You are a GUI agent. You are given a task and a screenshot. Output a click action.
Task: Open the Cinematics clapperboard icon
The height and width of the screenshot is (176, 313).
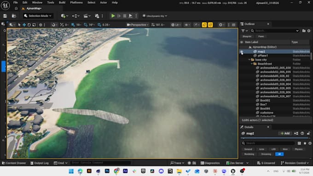coord(87,16)
